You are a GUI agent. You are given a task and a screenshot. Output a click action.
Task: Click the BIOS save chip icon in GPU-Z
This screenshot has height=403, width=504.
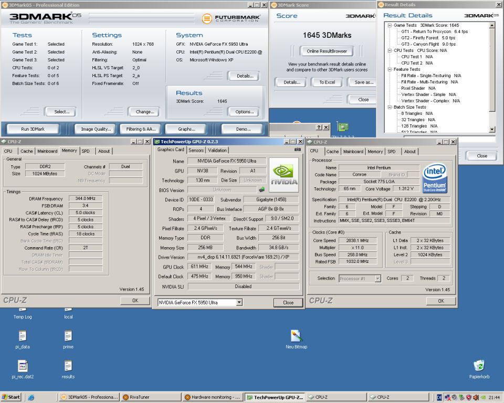tap(262, 189)
